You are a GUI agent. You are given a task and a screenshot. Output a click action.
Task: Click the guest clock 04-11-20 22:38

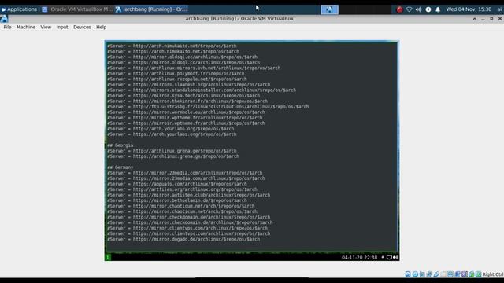click(359, 257)
